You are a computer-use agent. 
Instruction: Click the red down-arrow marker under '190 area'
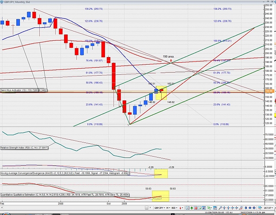point(171,61)
